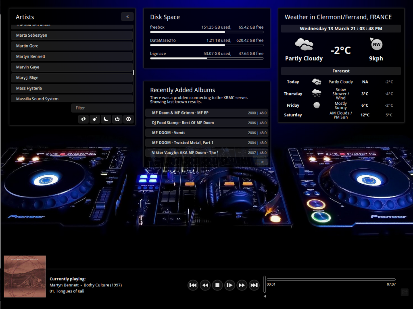
Task: Select Marvin Gaye from the artists list
Action: [72, 67]
